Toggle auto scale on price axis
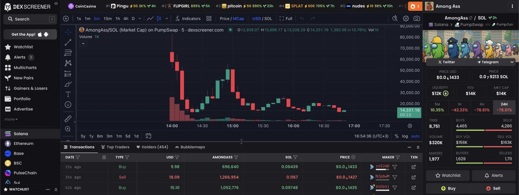 (415, 136)
